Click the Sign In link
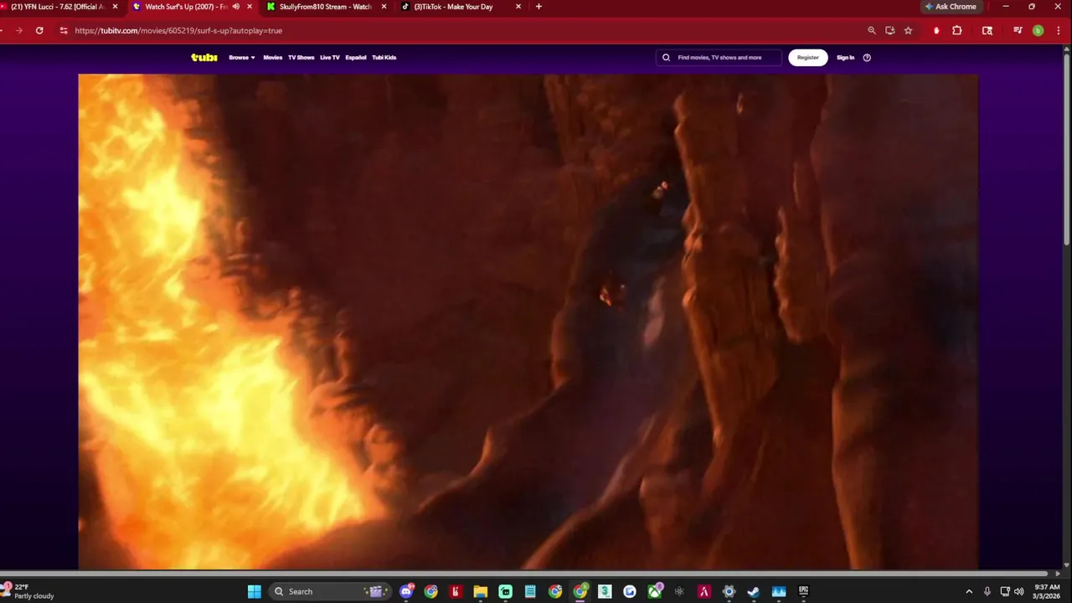 pyautogui.click(x=846, y=58)
